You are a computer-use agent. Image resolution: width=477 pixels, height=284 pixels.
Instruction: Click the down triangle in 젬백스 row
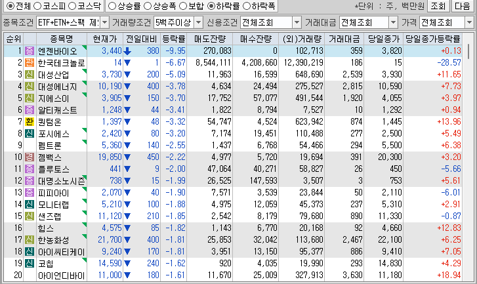[127, 157]
